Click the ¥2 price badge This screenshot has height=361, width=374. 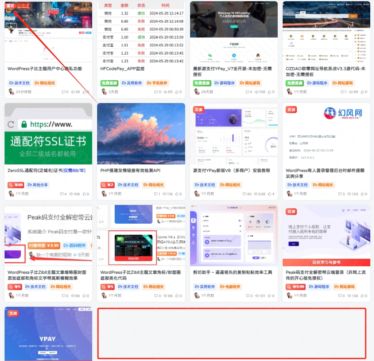107,185
